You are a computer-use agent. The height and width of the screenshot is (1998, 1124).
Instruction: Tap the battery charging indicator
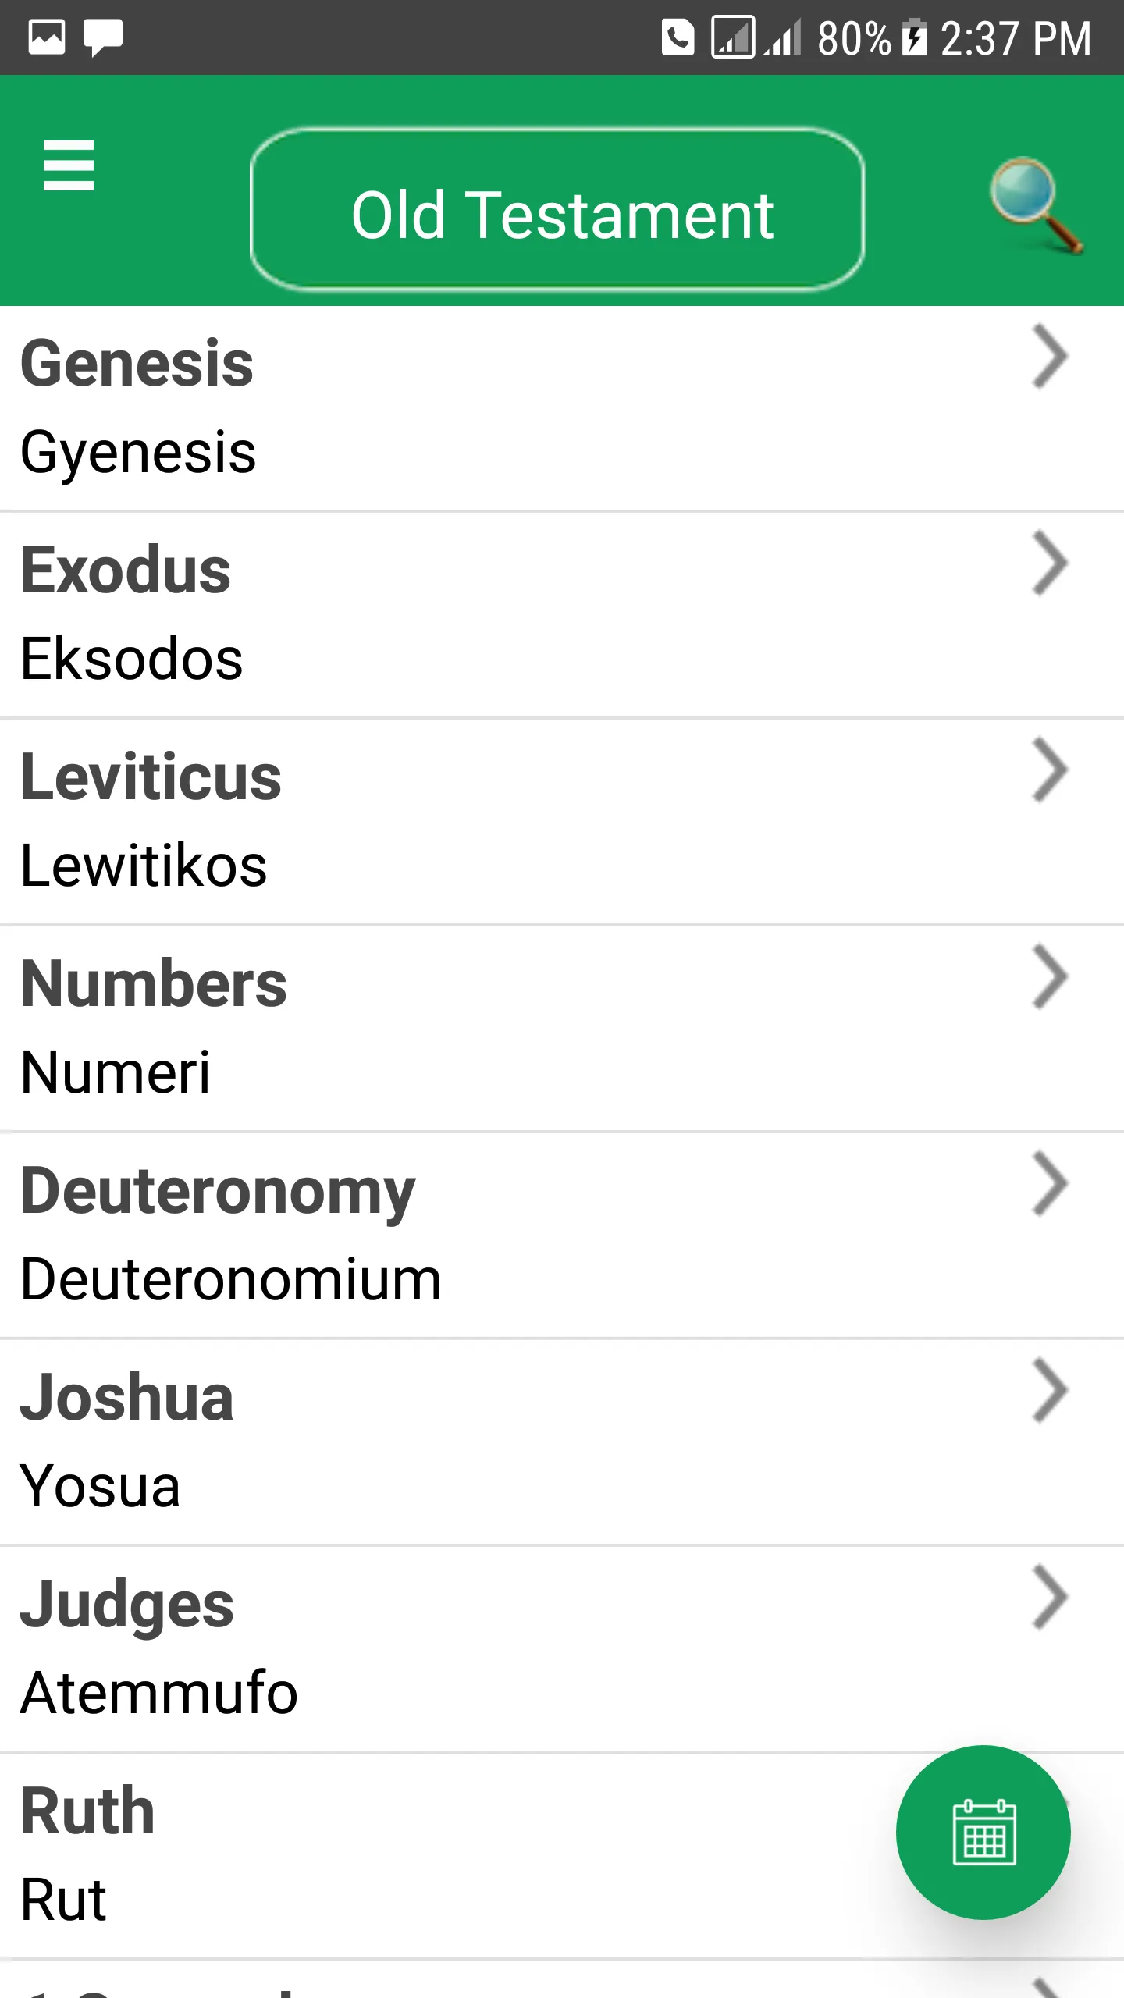(915, 37)
